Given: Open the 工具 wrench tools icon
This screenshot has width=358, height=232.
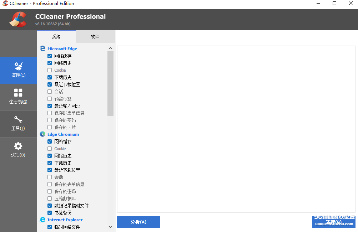Looking at the screenshot, I should 18,120.
